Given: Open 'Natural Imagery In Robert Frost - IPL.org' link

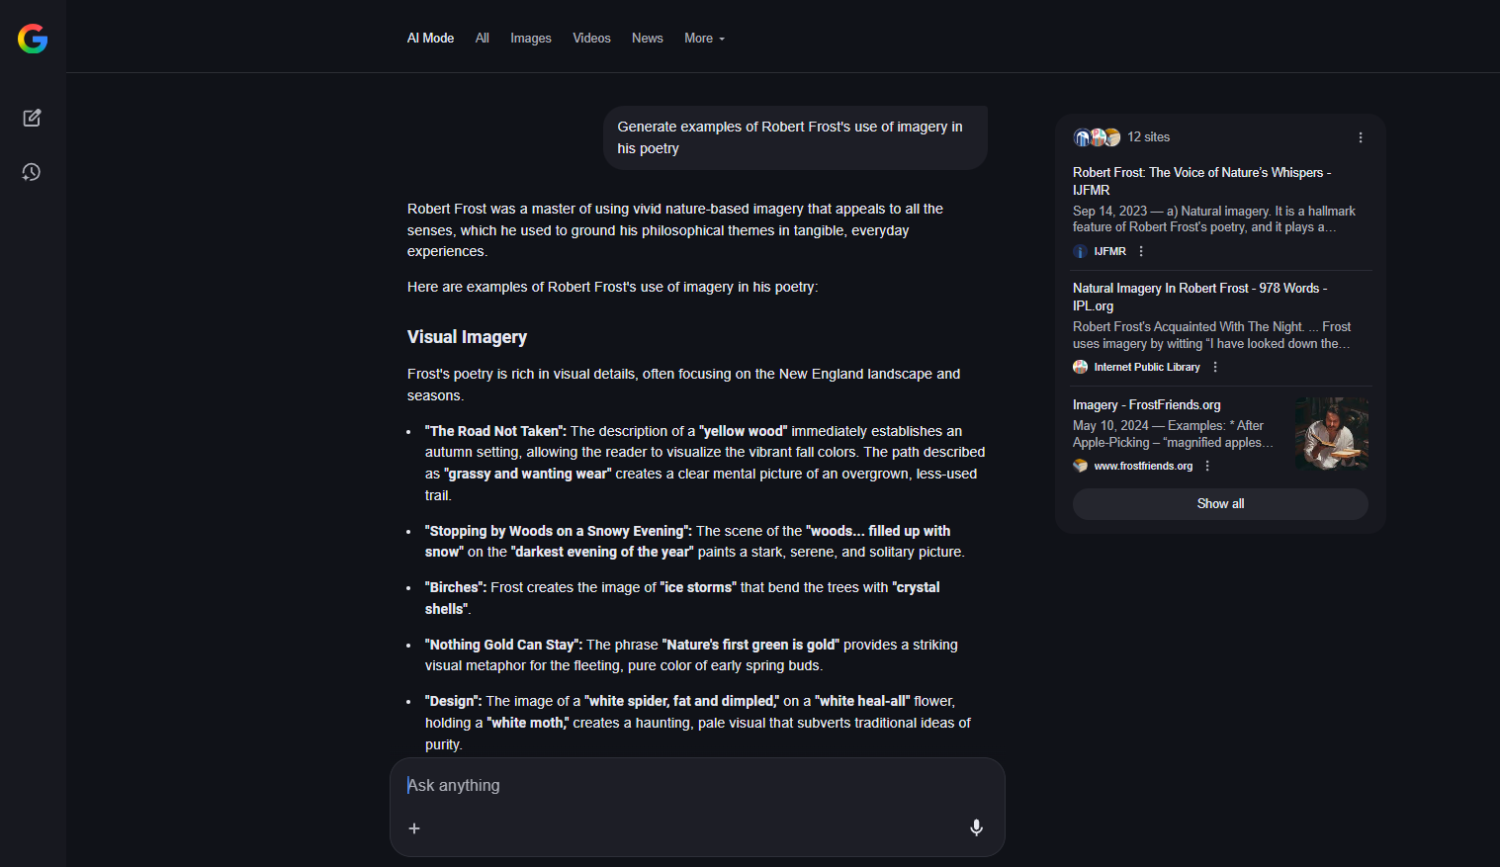Looking at the screenshot, I should click(x=1199, y=297).
